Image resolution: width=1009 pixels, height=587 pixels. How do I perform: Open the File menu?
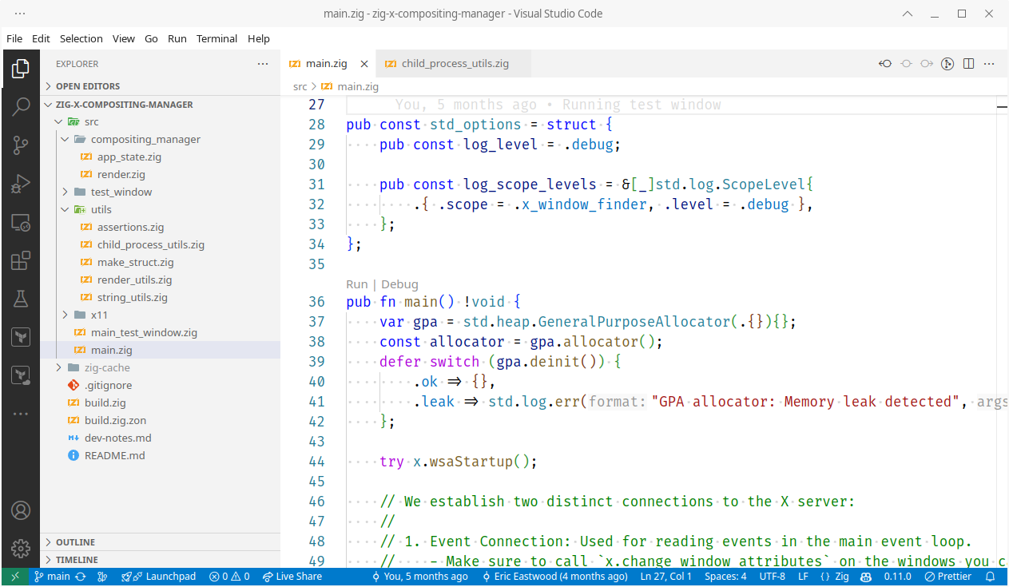click(14, 38)
